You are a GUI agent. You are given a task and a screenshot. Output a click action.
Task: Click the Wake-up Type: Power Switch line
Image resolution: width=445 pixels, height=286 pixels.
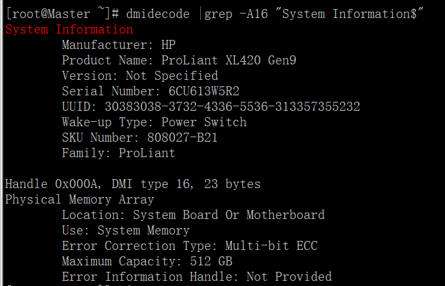coord(154,122)
